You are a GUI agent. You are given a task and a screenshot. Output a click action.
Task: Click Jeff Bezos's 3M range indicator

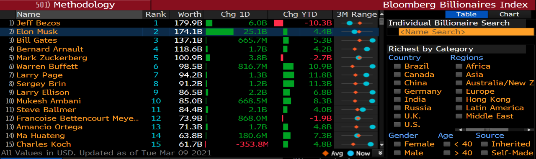pos(357,23)
